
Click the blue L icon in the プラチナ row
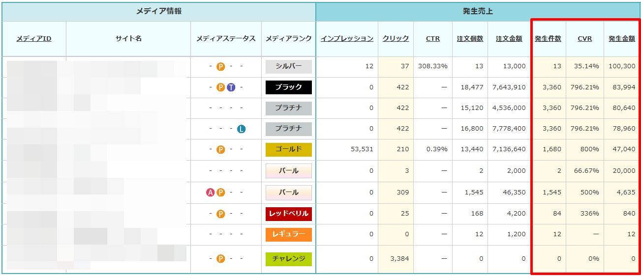click(241, 129)
